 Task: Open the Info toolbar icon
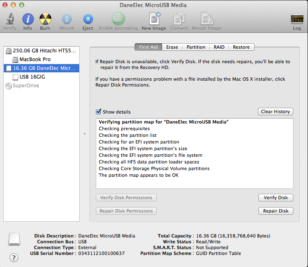click(x=28, y=19)
